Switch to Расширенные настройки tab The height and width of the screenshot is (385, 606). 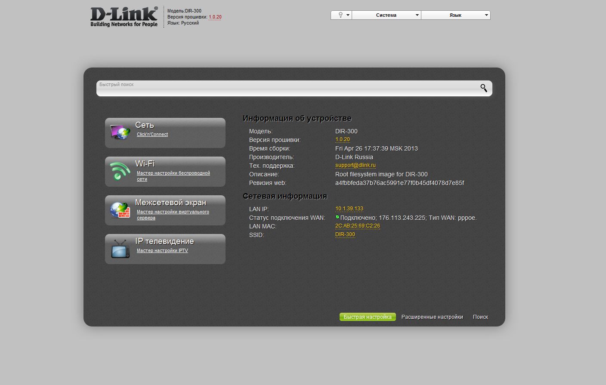pos(432,317)
